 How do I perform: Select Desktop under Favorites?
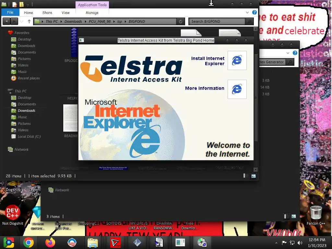(24, 39)
